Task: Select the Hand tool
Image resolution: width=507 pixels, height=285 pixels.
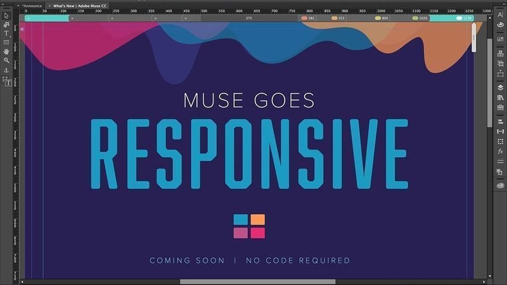Action: [x=6, y=51]
